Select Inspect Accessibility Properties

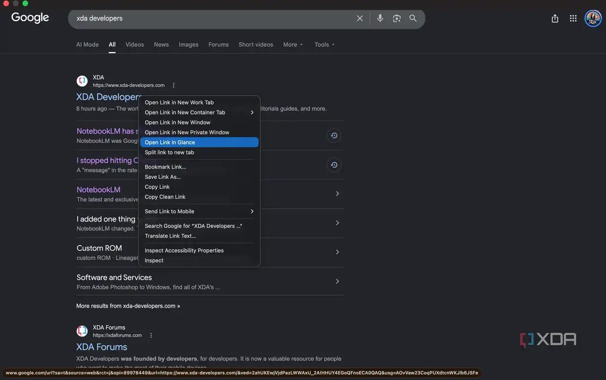pyautogui.click(x=199, y=251)
